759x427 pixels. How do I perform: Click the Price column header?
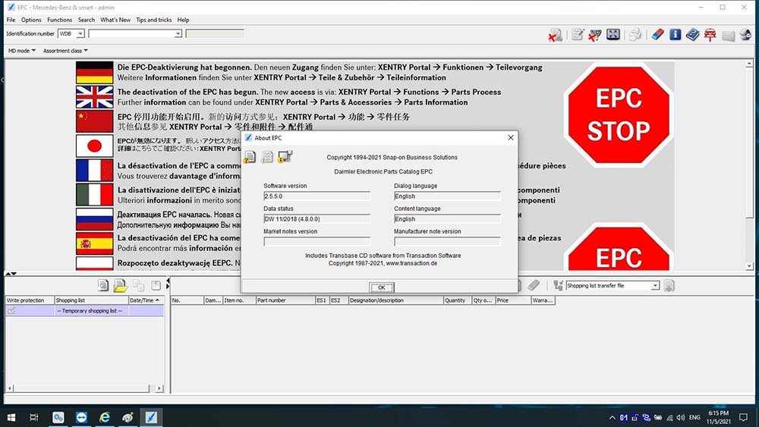coord(513,300)
